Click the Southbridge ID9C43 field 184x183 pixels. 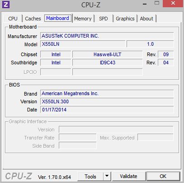(x=107, y=63)
